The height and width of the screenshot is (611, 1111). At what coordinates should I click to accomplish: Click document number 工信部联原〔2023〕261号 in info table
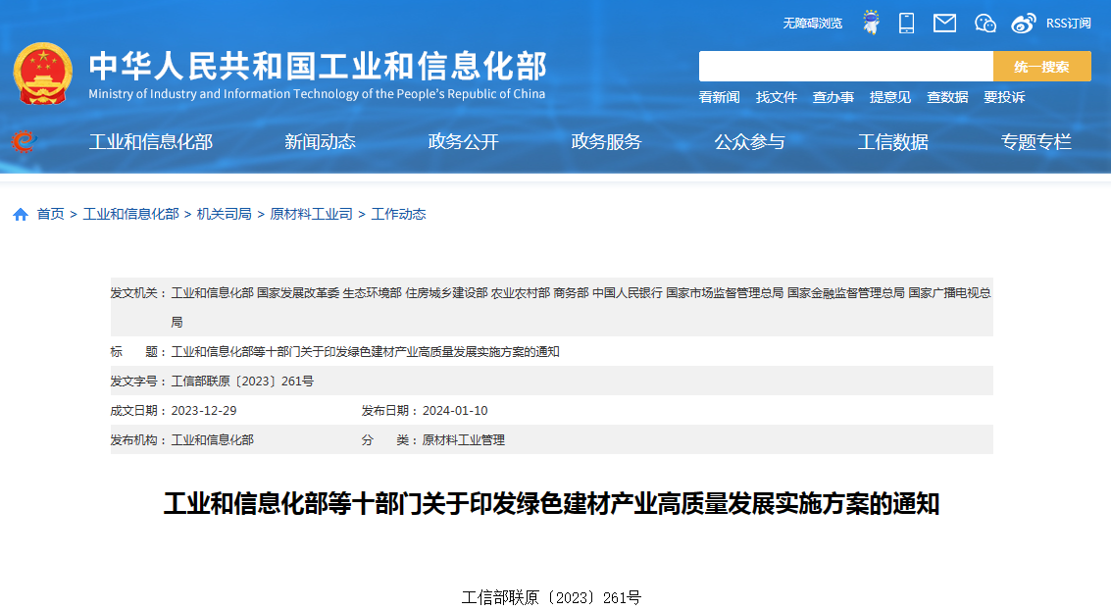[242, 382]
